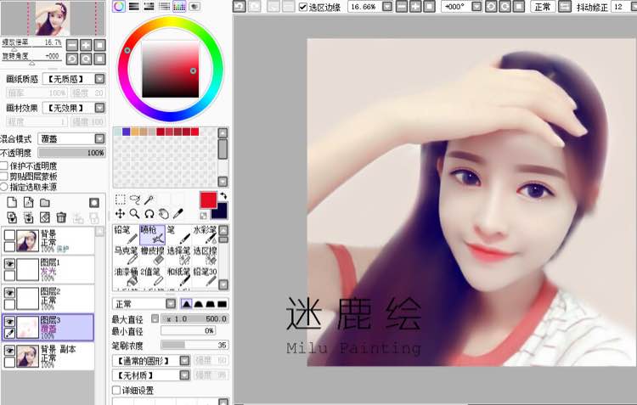The image size is (637, 405).
Task: Enable 保护不透明度 checkbox
Action: pos(4,166)
